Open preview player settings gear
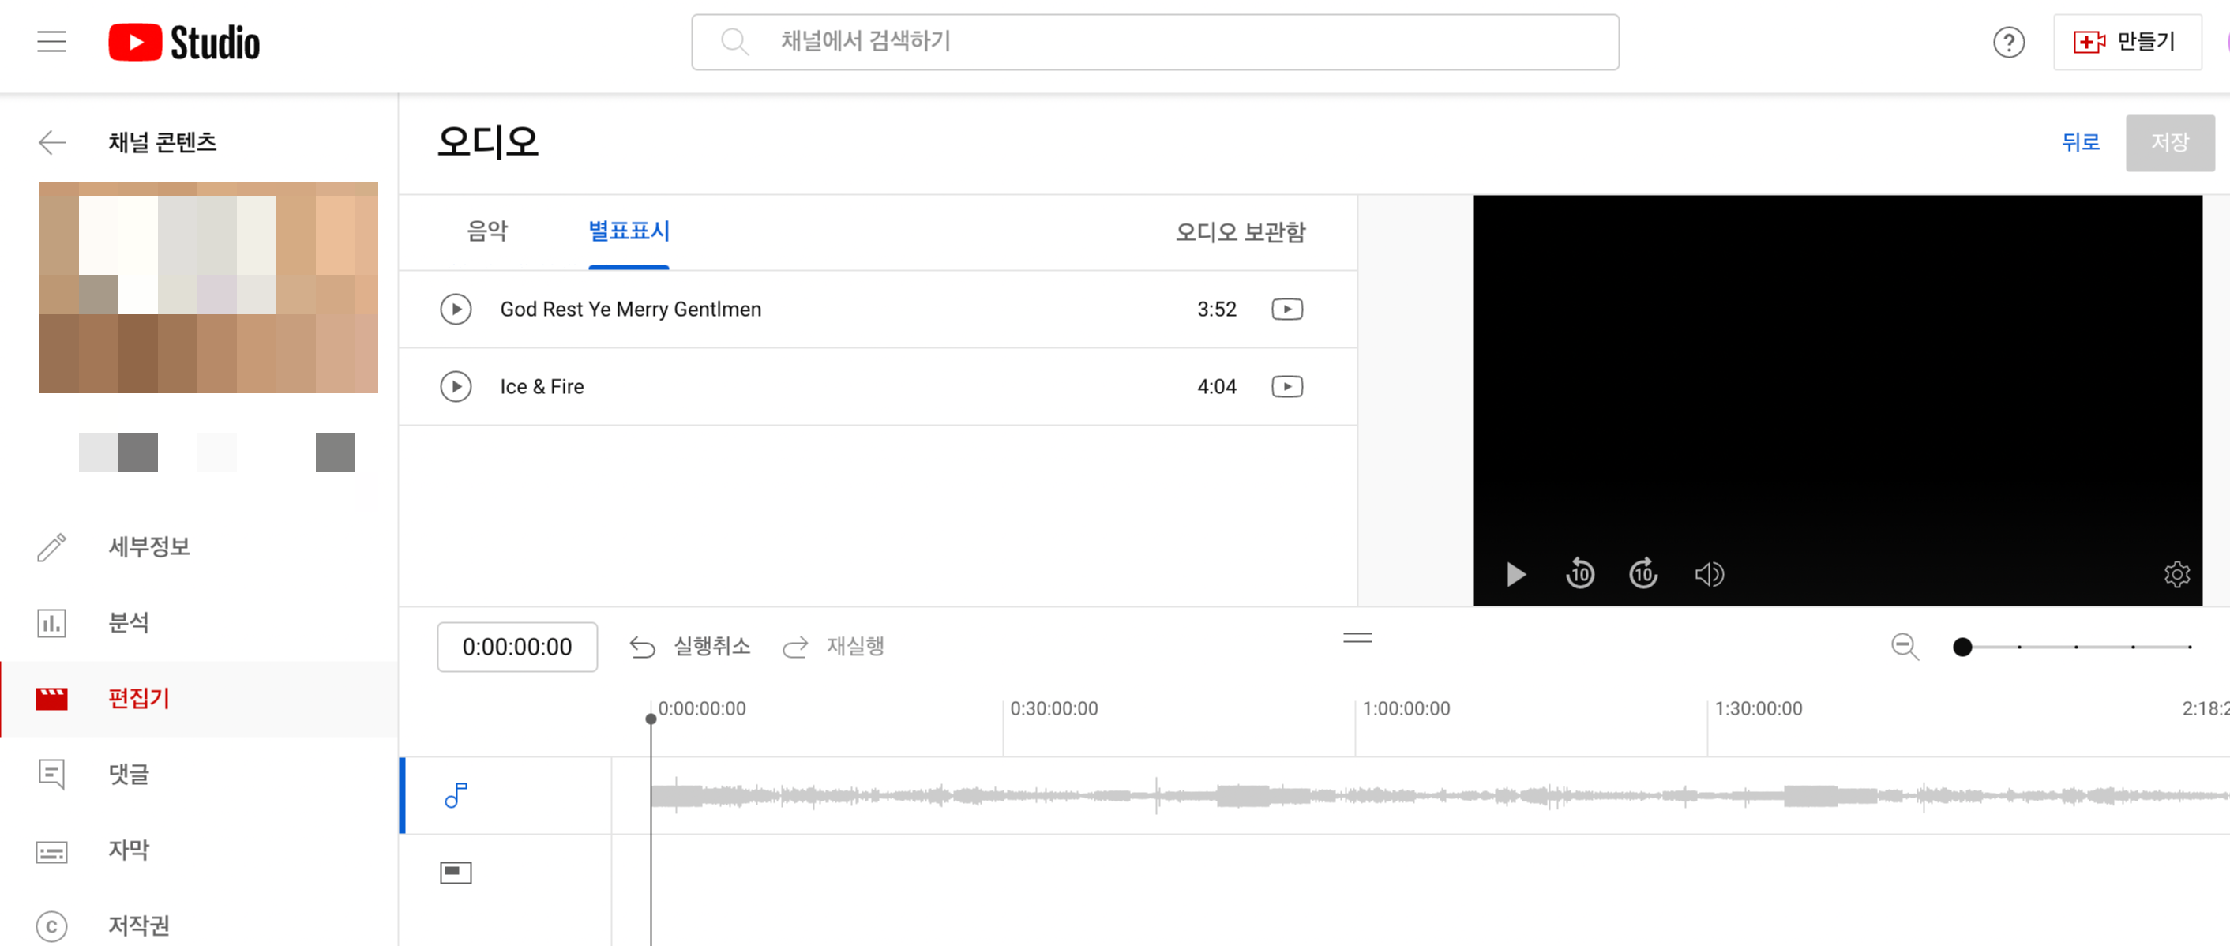 2176,574
